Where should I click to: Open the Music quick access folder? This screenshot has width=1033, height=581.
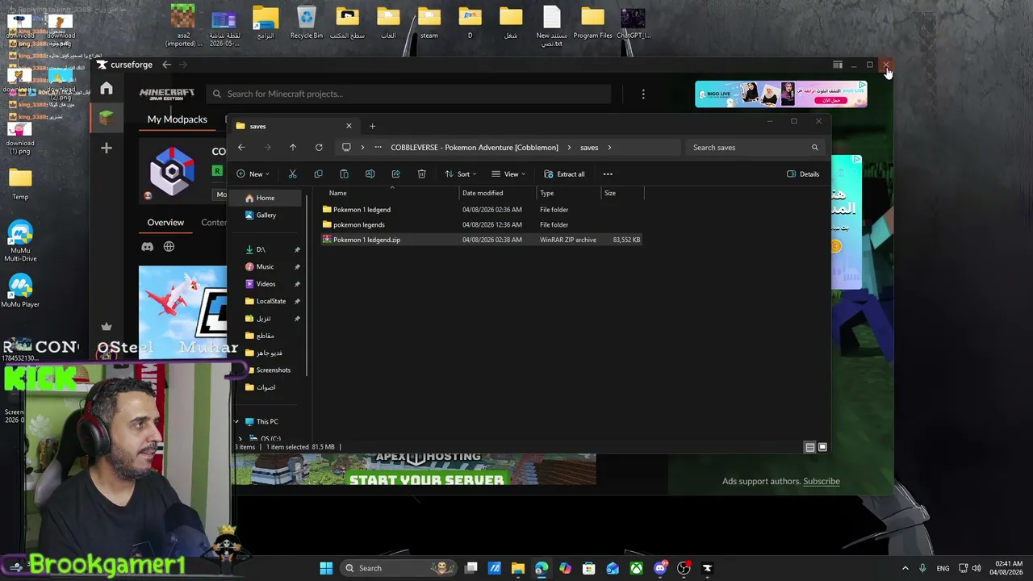click(265, 267)
